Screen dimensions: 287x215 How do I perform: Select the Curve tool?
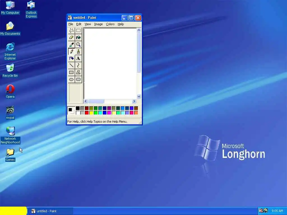[78, 65]
